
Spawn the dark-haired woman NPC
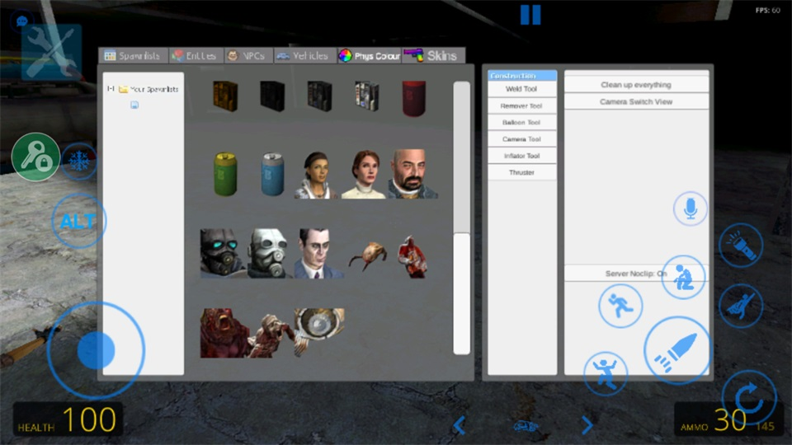tap(316, 175)
